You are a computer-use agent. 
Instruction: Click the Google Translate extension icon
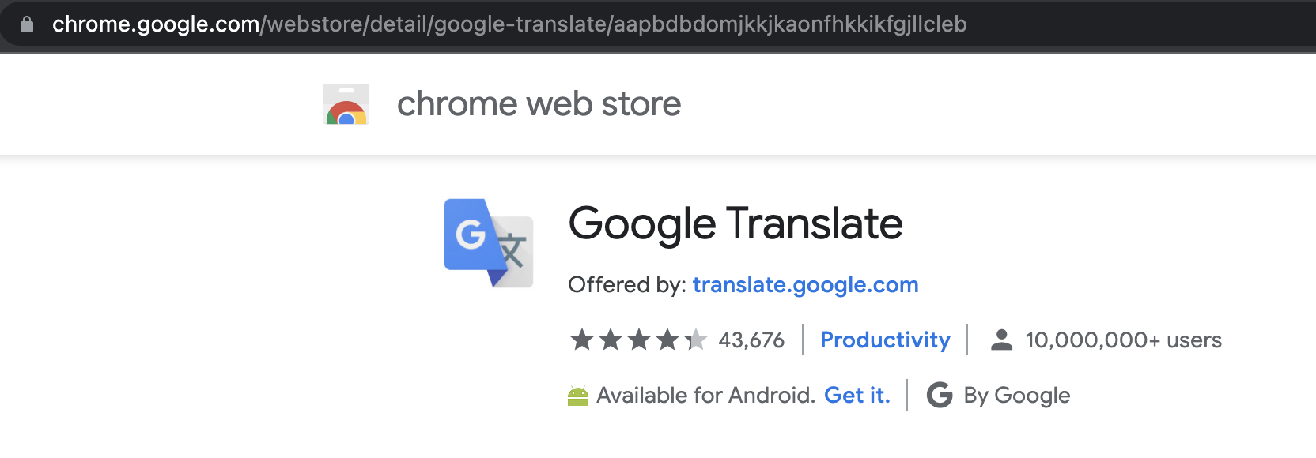coord(488,242)
